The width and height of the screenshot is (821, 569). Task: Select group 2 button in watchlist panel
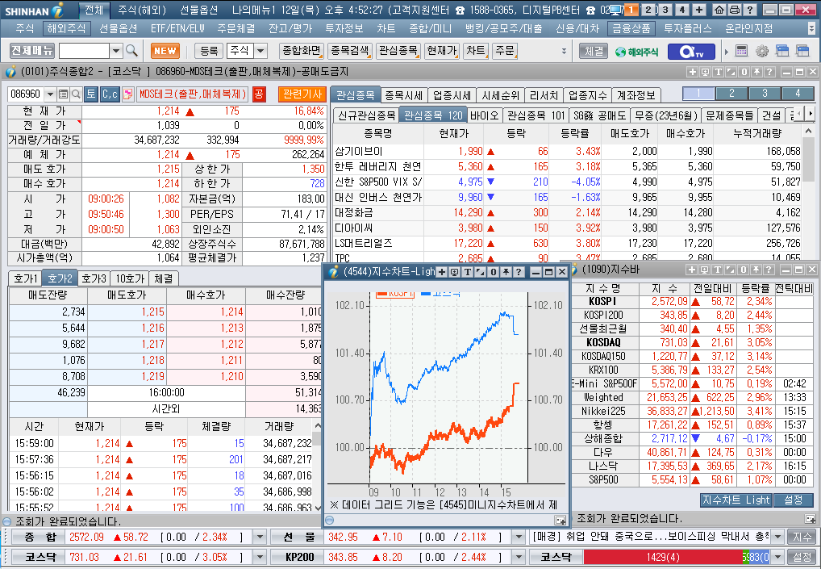click(731, 94)
